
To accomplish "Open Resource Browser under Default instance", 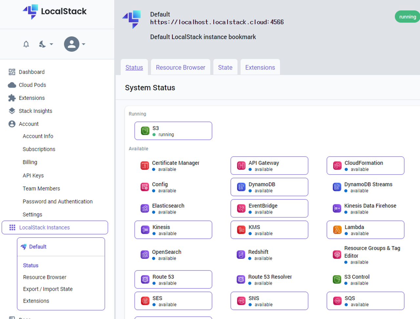I will tap(45, 277).
